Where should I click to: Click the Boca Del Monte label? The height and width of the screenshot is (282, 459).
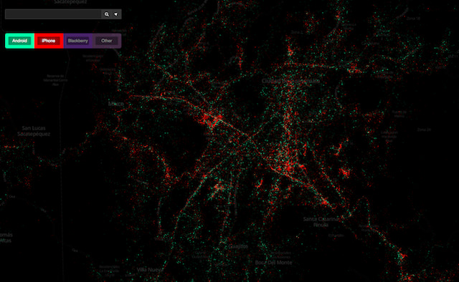click(x=273, y=263)
